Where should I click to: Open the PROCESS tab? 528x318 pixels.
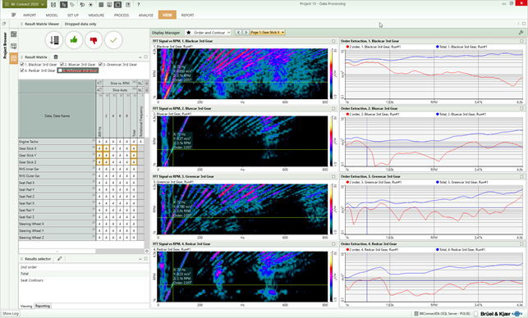[x=122, y=15]
